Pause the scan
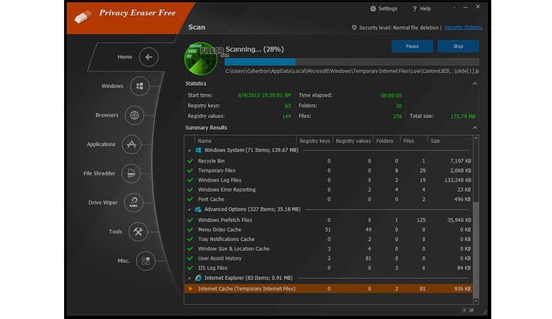Screen dimensions: 552x319 point(412,46)
